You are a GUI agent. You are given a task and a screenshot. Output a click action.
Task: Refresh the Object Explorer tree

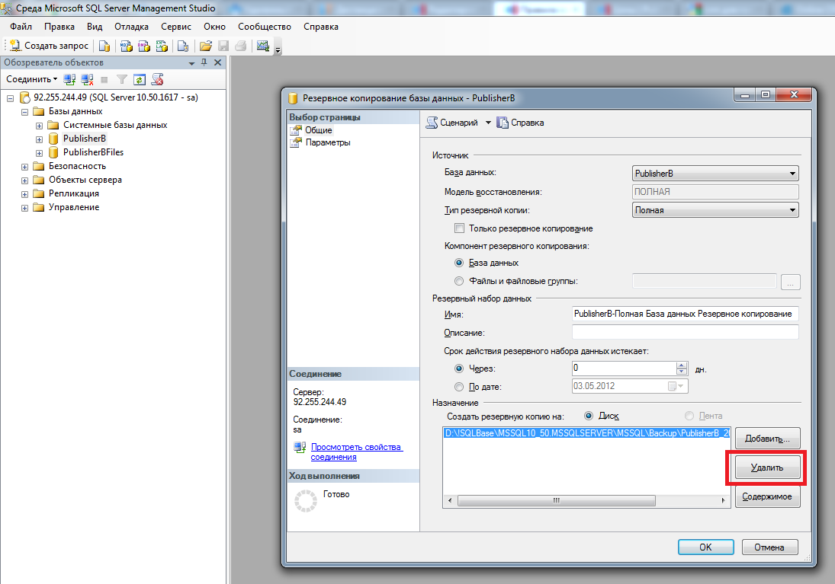coord(140,80)
